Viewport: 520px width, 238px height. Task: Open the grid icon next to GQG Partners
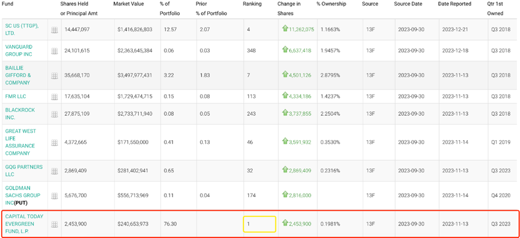coord(54,171)
